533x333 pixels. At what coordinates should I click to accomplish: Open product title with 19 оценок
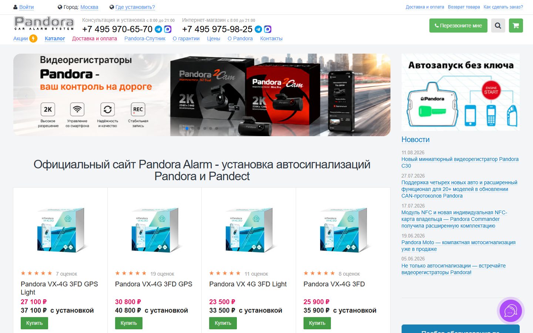[154, 284]
